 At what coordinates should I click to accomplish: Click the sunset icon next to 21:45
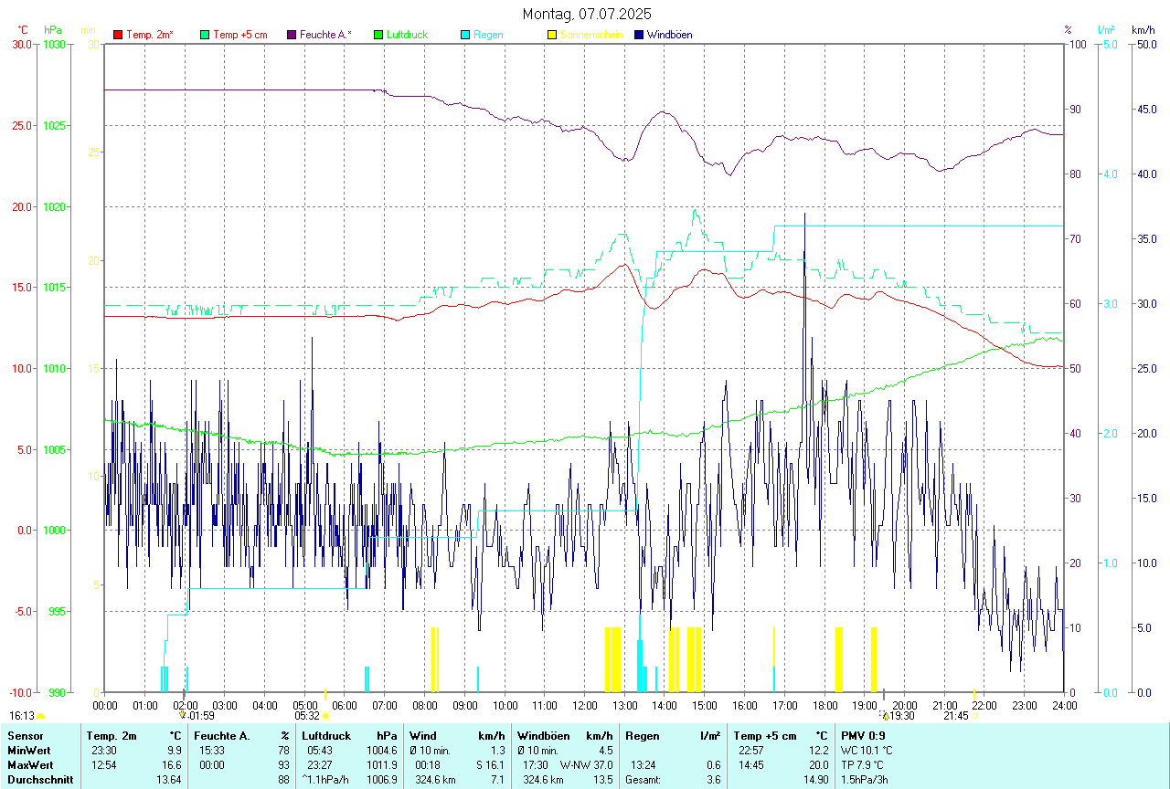click(975, 717)
